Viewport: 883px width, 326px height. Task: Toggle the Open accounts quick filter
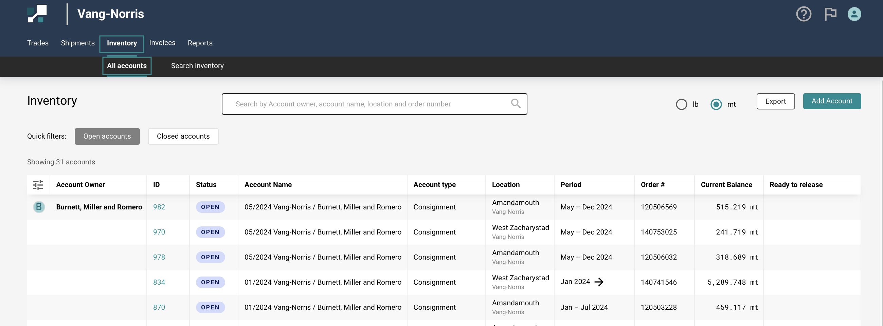pyautogui.click(x=107, y=136)
